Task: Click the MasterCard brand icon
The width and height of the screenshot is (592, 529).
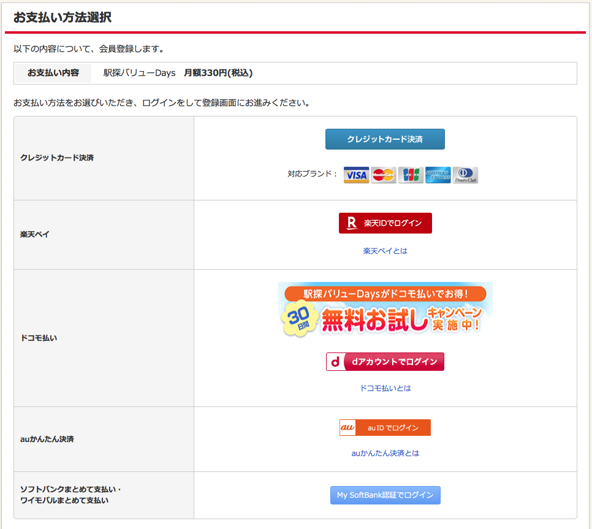Action: point(383,175)
